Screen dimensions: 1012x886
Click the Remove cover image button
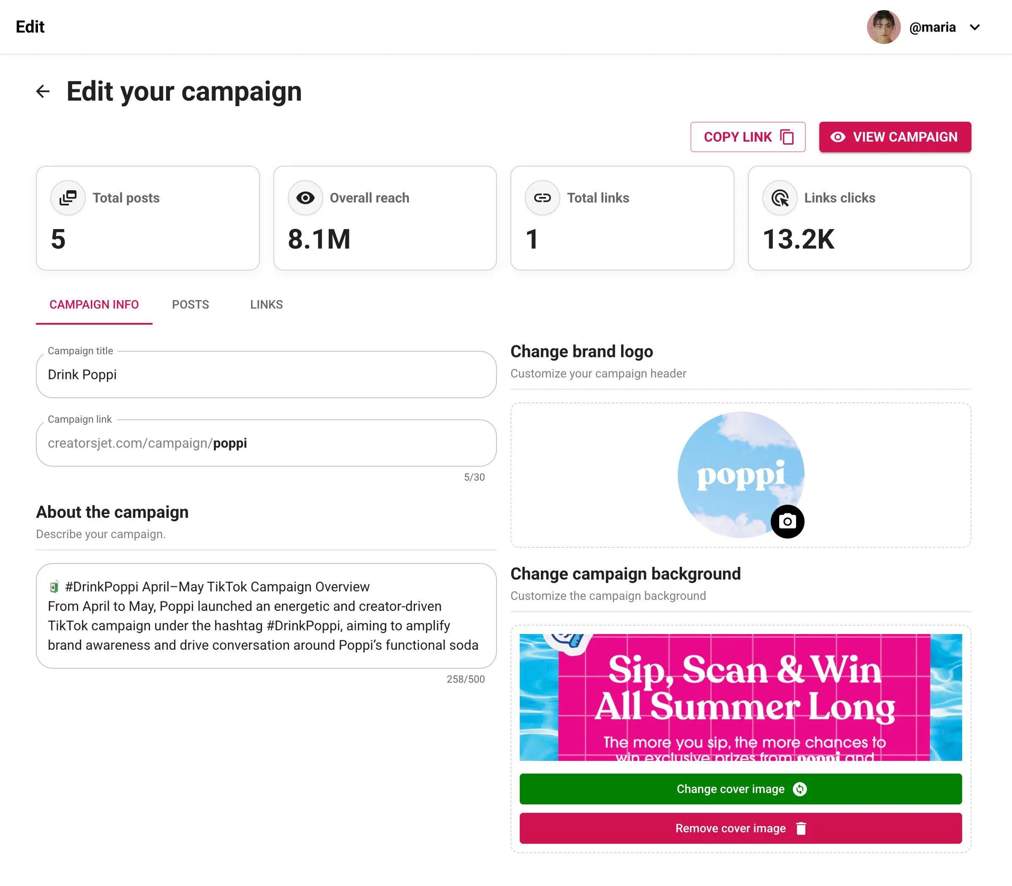pyautogui.click(x=740, y=828)
